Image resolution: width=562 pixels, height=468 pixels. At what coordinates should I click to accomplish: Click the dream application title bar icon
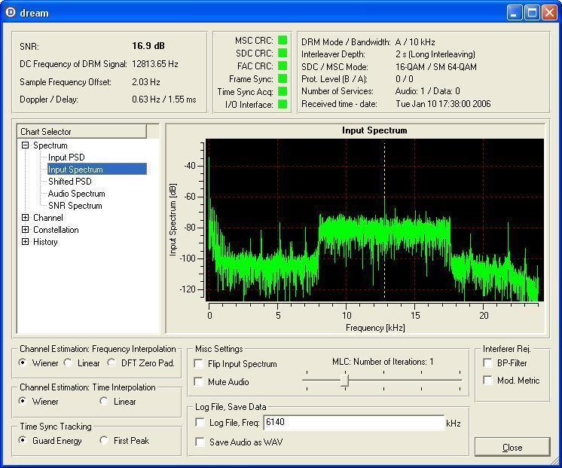pyautogui.click(x=11, y=12)
